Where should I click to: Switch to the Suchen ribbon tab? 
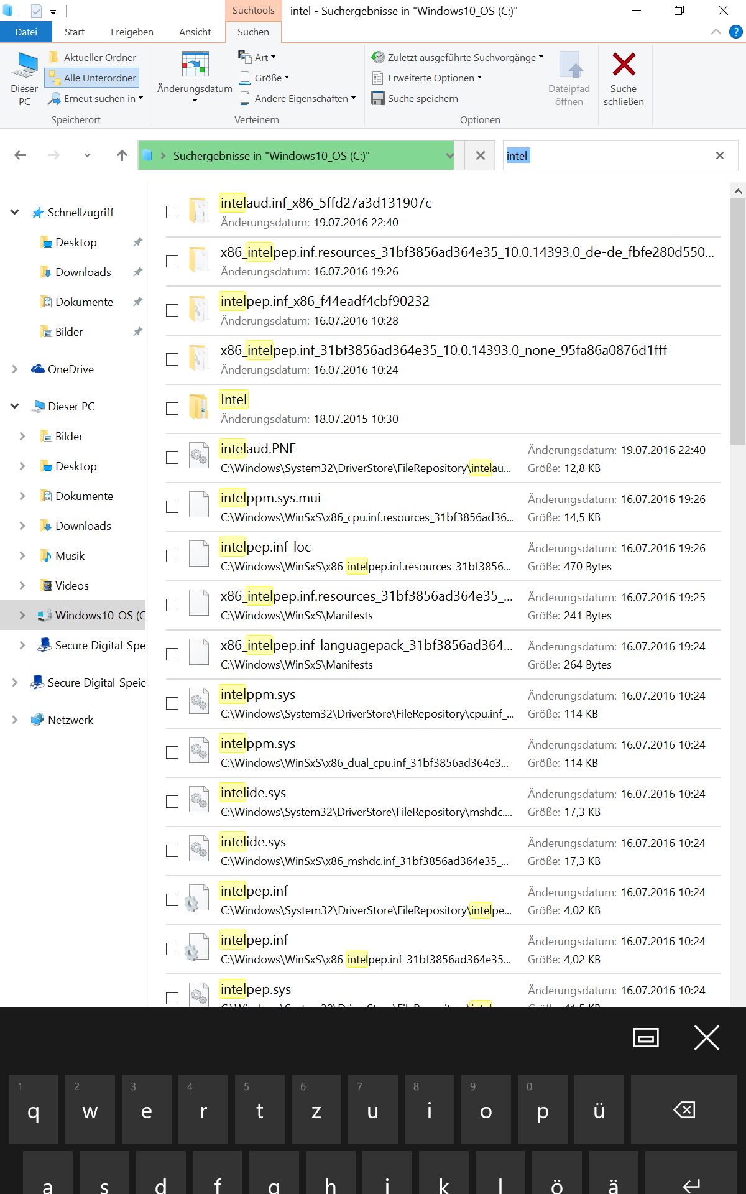[x=253, y=32]
